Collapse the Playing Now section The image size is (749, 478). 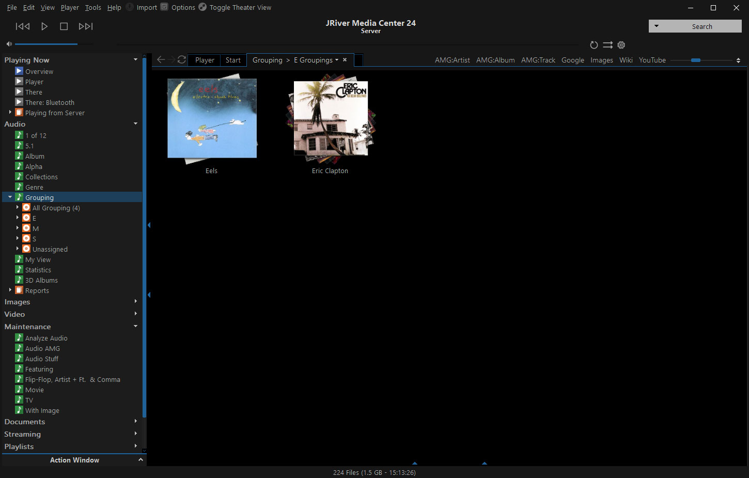[136, 59]
